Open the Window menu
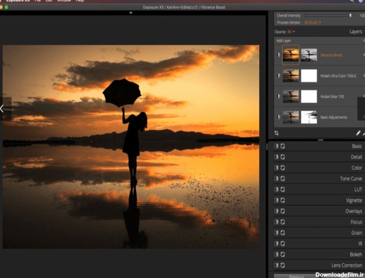The image size is (365, 278). pyautogui.click(x=65, y=2)
